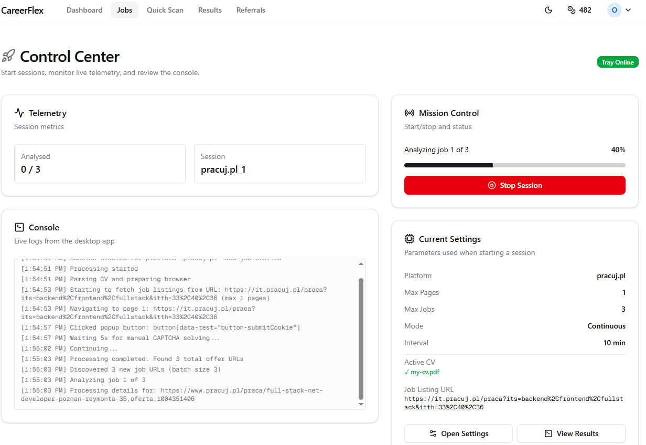This screenshot has width=646, height=445.
Task: Click the rocket icon beside Control Center
Action: click(x=8, y=55)
